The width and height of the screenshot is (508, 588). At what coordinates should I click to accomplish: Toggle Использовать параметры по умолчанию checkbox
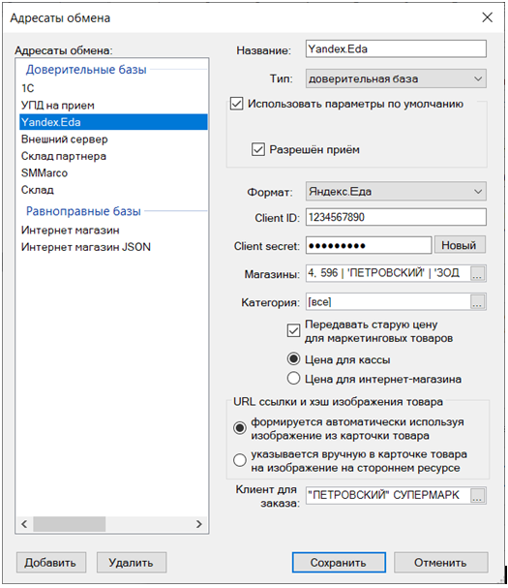[x=237, y=104]
